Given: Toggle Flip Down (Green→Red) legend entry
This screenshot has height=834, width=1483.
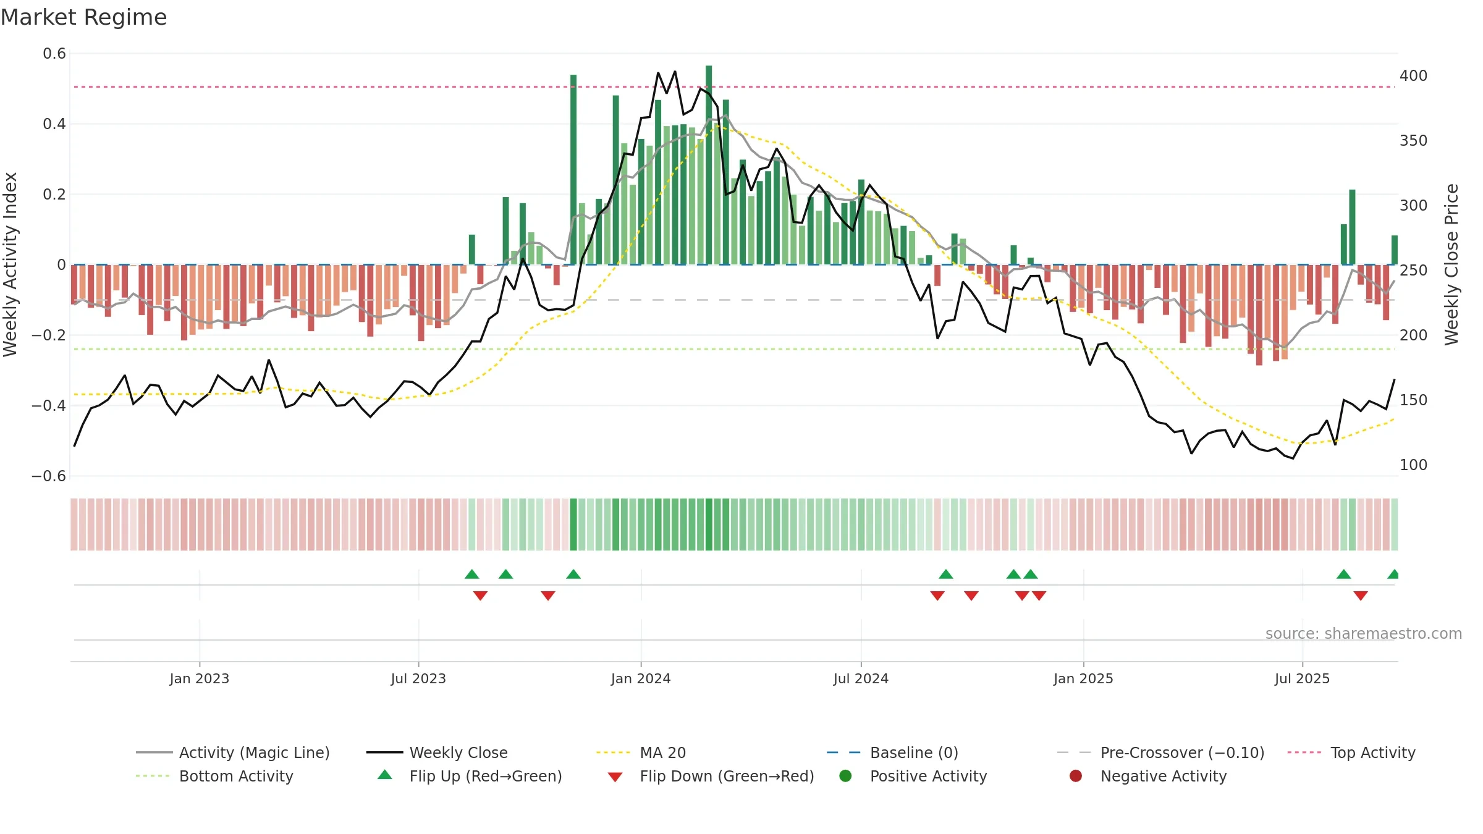Looking at the screenshot, I should tap(711, 776).
